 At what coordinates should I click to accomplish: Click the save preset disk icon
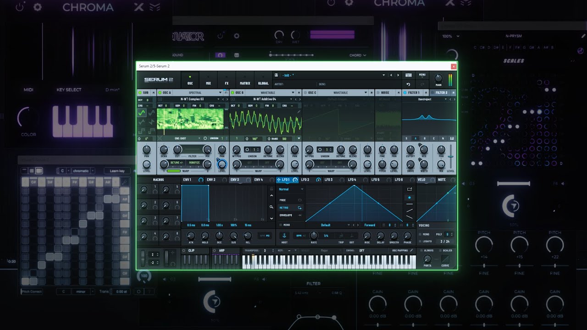click(276, 75)
